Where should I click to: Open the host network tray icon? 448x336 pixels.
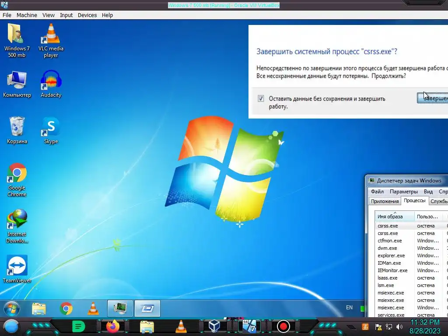[x=389, y=327]
